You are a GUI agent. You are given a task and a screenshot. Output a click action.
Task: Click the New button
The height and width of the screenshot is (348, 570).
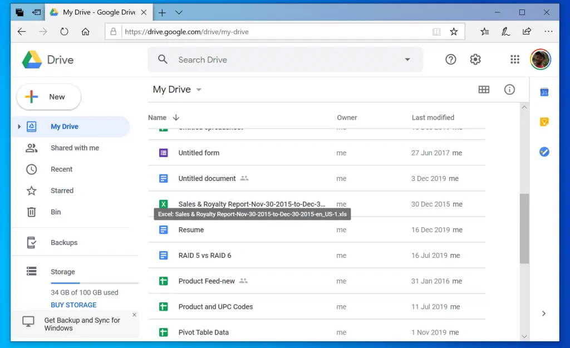tap(48, 96)
